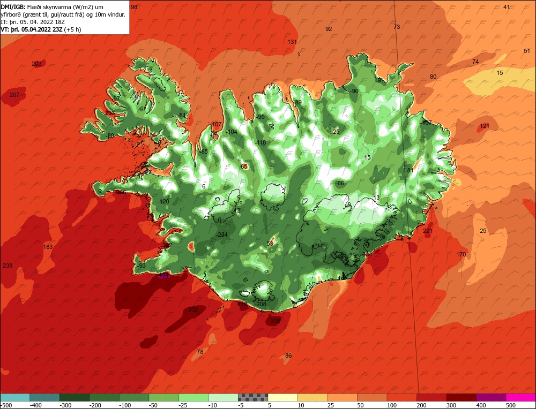Click the value -88 in the Westfjords
Screen dimensions: 536x409
point(110,135)
